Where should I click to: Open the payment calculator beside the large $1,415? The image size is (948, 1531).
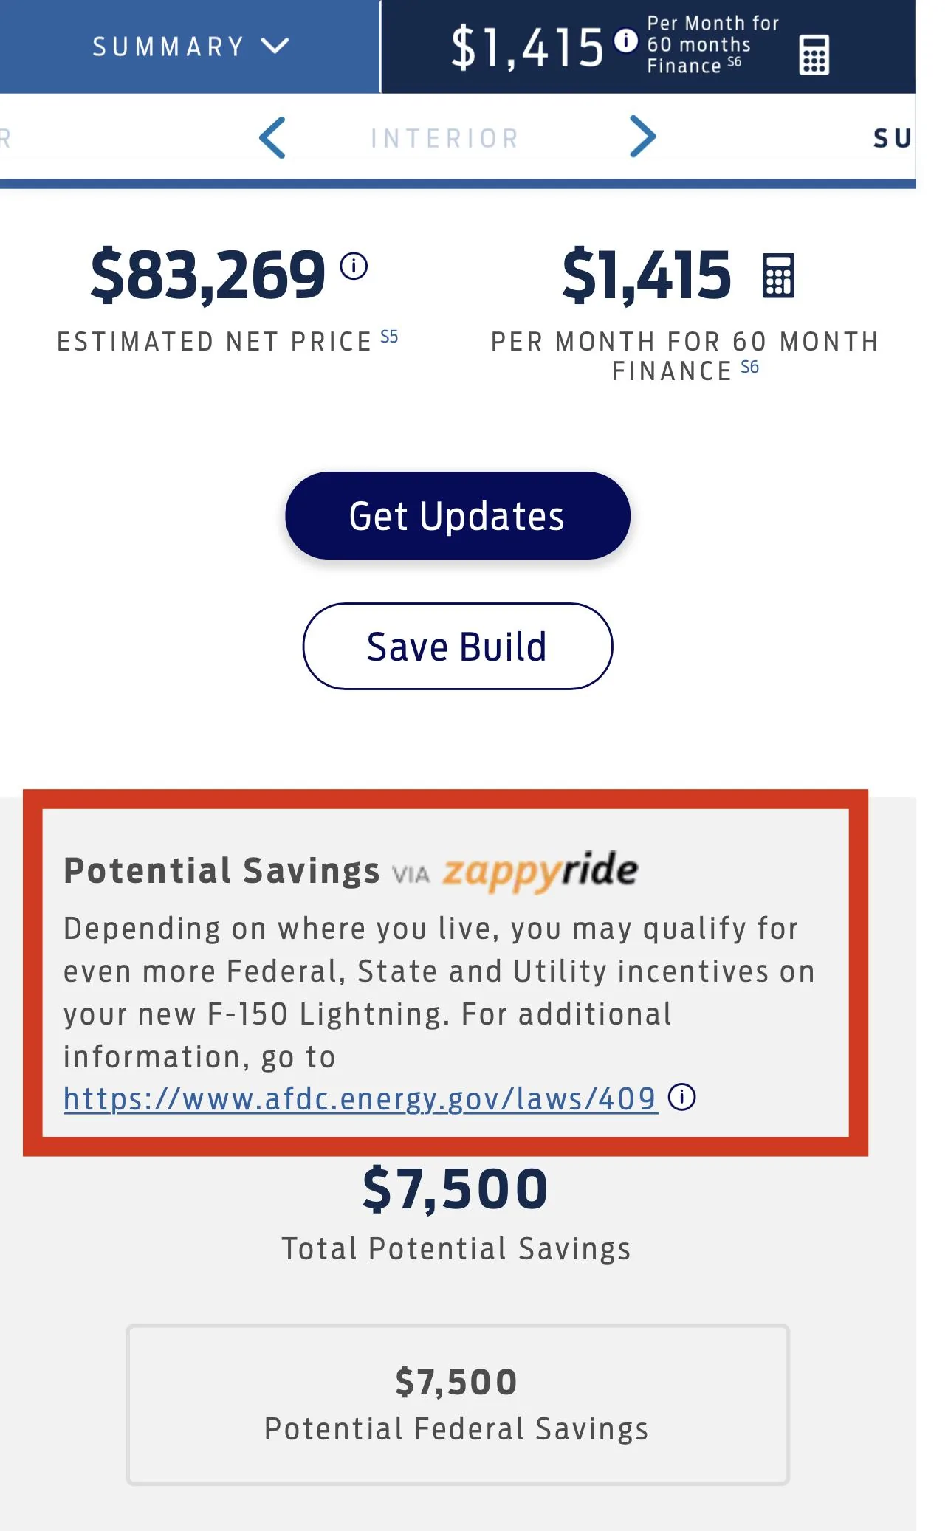pyautogui.click(x=778, y=275)
